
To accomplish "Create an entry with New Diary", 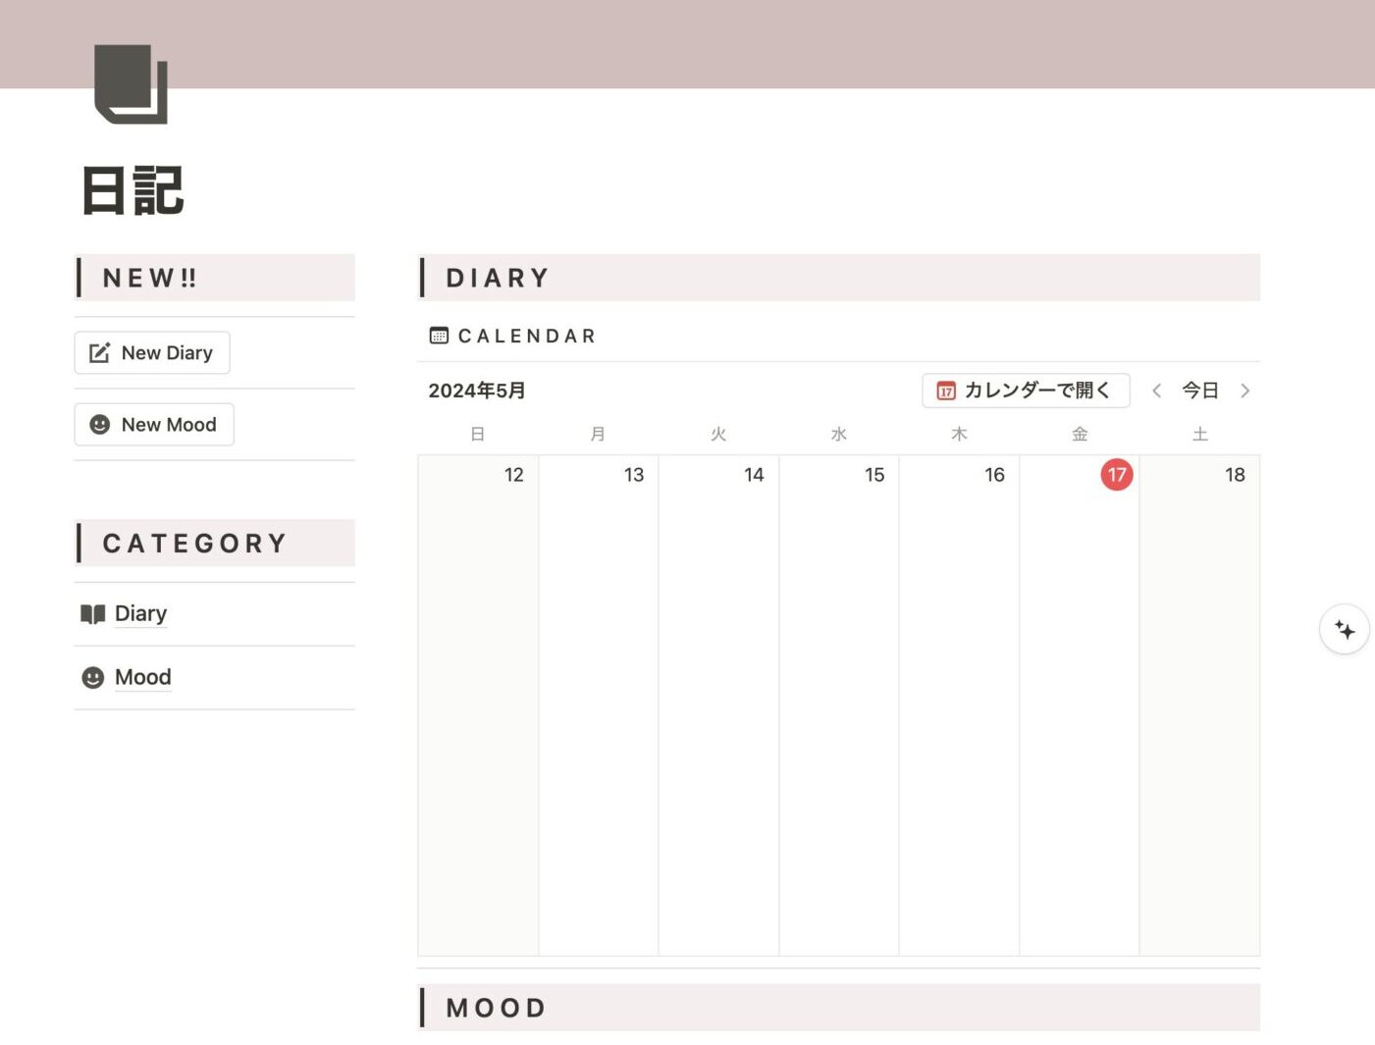I will point(151,352).
